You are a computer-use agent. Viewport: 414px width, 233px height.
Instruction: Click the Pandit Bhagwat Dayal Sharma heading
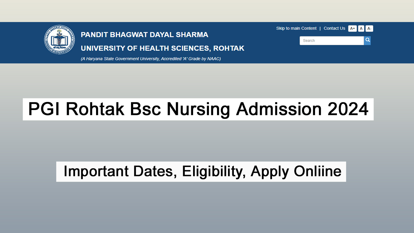(145, 35)
